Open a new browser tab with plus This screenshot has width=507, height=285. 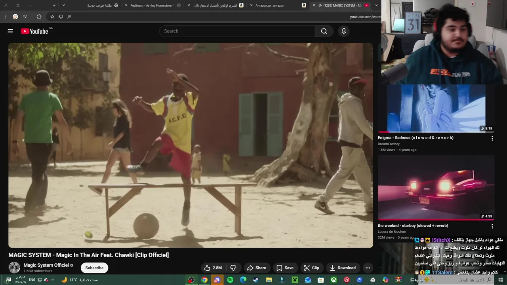coord(54,6)
